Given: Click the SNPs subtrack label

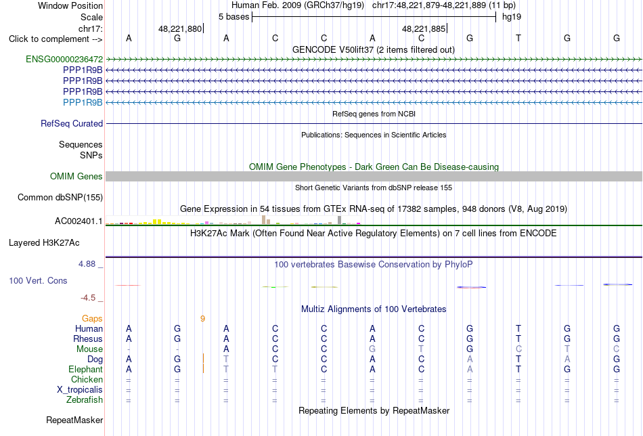Looking at the screenshot, I should [91, 156].
